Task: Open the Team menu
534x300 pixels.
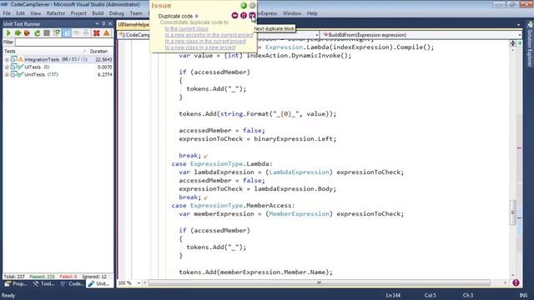Action: (x=136, y=13)
